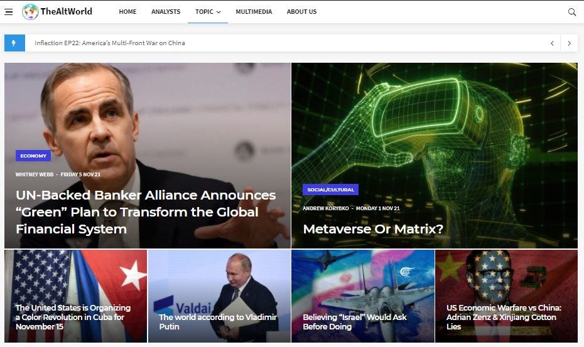Open the Cuba Color Revolution article thumbnail
This screenshot has width=584, height=347.
tap(75, 296)
